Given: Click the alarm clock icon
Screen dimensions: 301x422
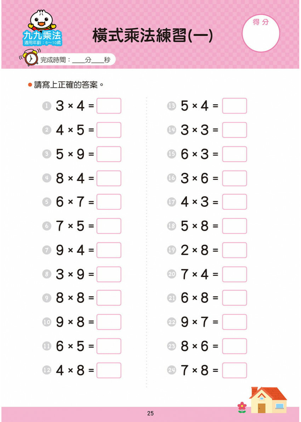Looking at the screenshot, I should click(x=31, y=59).
